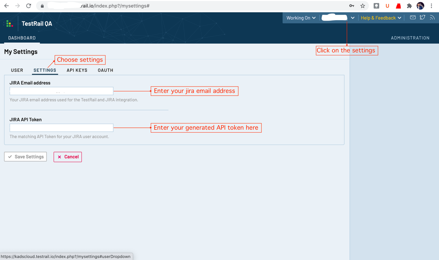Open the Chrome profile avatar

(420, 6)
